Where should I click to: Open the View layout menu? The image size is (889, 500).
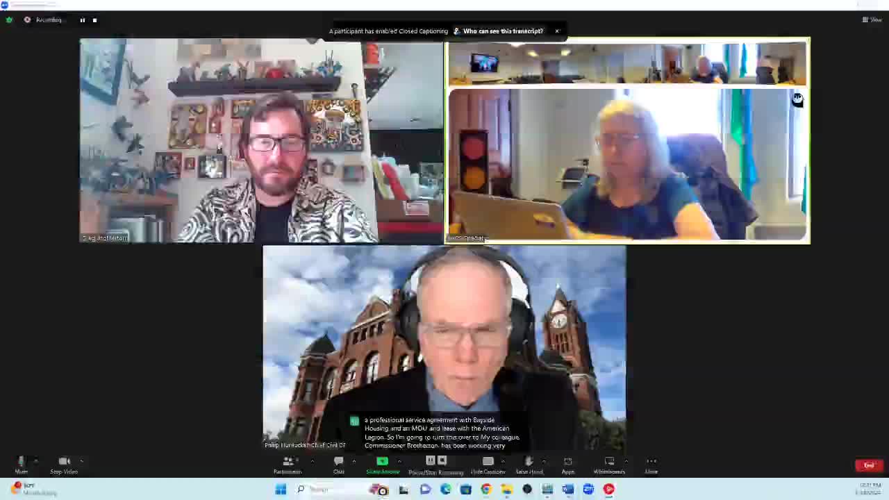872,19
